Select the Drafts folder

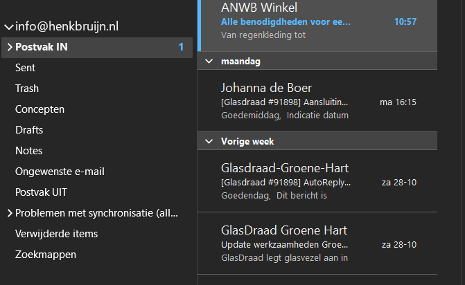29,130
